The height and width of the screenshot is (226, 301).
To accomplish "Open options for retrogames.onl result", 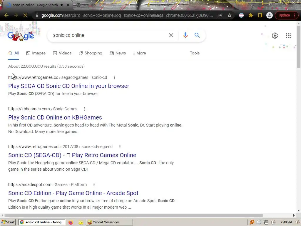I will pyautogui.click(x=120, y=147).
